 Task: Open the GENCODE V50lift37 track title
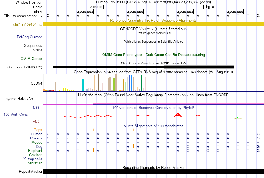coord(153,29)
